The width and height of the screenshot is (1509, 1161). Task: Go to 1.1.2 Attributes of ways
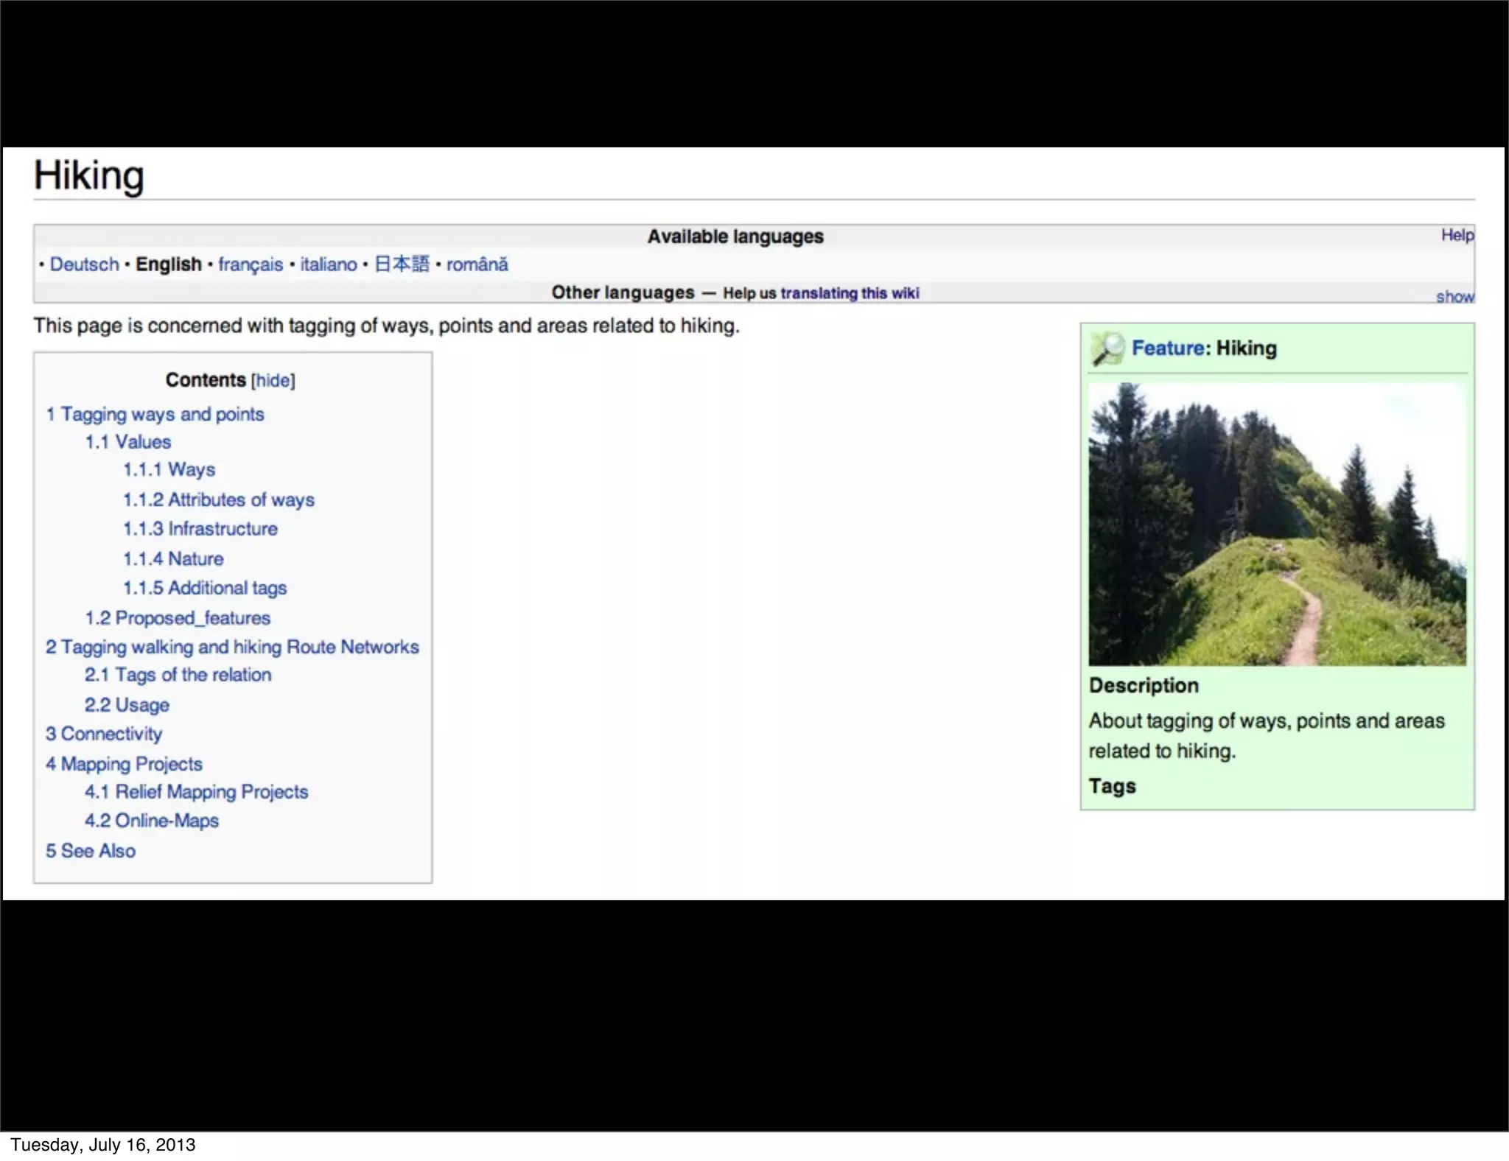coord(219,500)
